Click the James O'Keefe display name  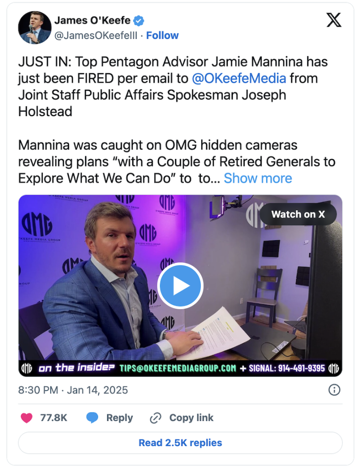point(92,21)
